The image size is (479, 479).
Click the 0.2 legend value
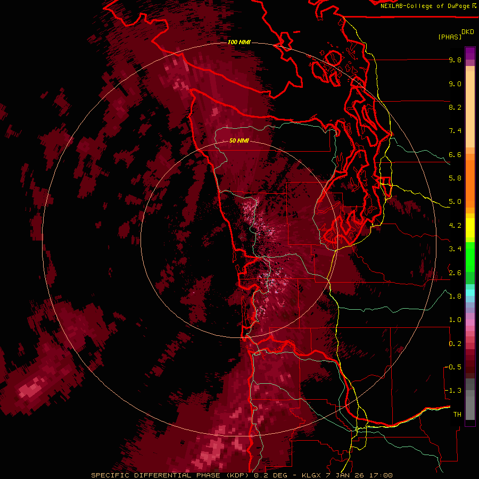(x=455, y=343)
